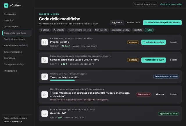Click the text Cuffie over-ear wireless con noise cancelling
The image size is (186, 126).
(71, 38)
